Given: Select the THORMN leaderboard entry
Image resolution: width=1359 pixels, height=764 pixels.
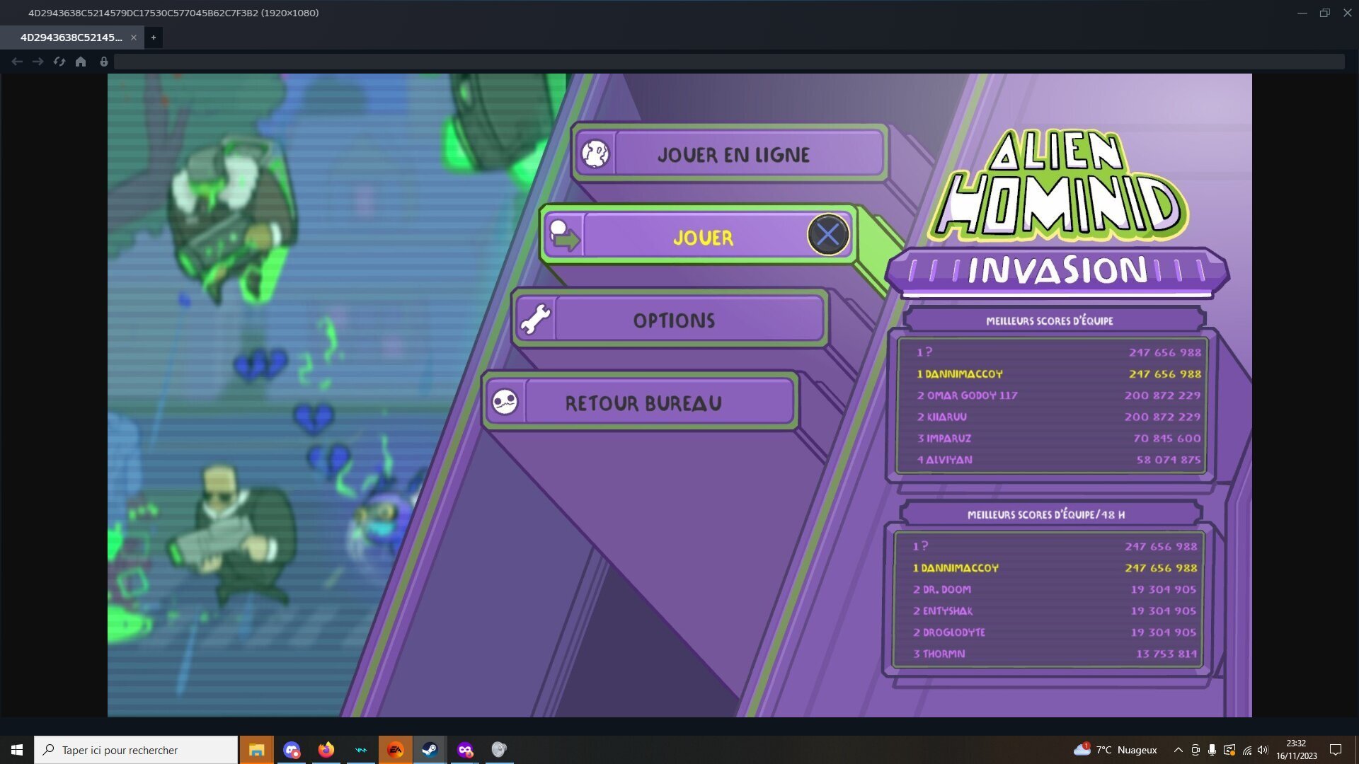Looking at the screenshot, I should click(x=1055, y=654).
